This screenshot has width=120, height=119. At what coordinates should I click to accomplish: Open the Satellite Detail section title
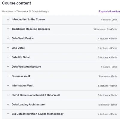21,57
